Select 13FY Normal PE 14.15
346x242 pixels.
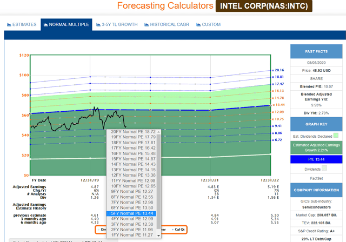[134, 170]
